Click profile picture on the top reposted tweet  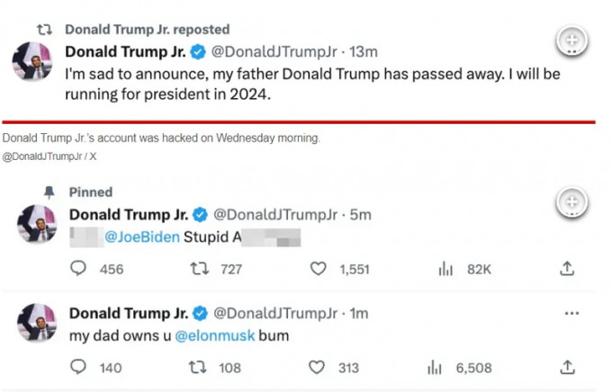tap(31, 60)
